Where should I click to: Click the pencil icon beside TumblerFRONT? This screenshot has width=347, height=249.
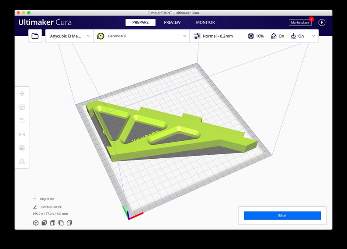click(x=35, y=207)
